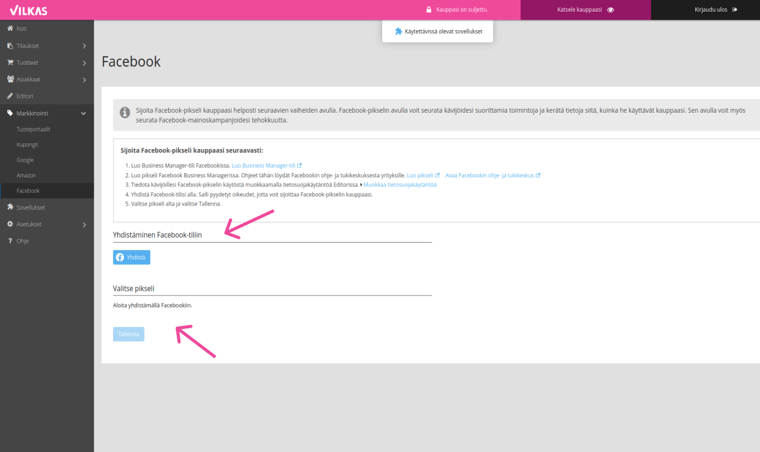Click 'Sijoita Facebook-pikseli kauppaasi seuraavasti:' heading
760x452 pixels.
[191, 150]
